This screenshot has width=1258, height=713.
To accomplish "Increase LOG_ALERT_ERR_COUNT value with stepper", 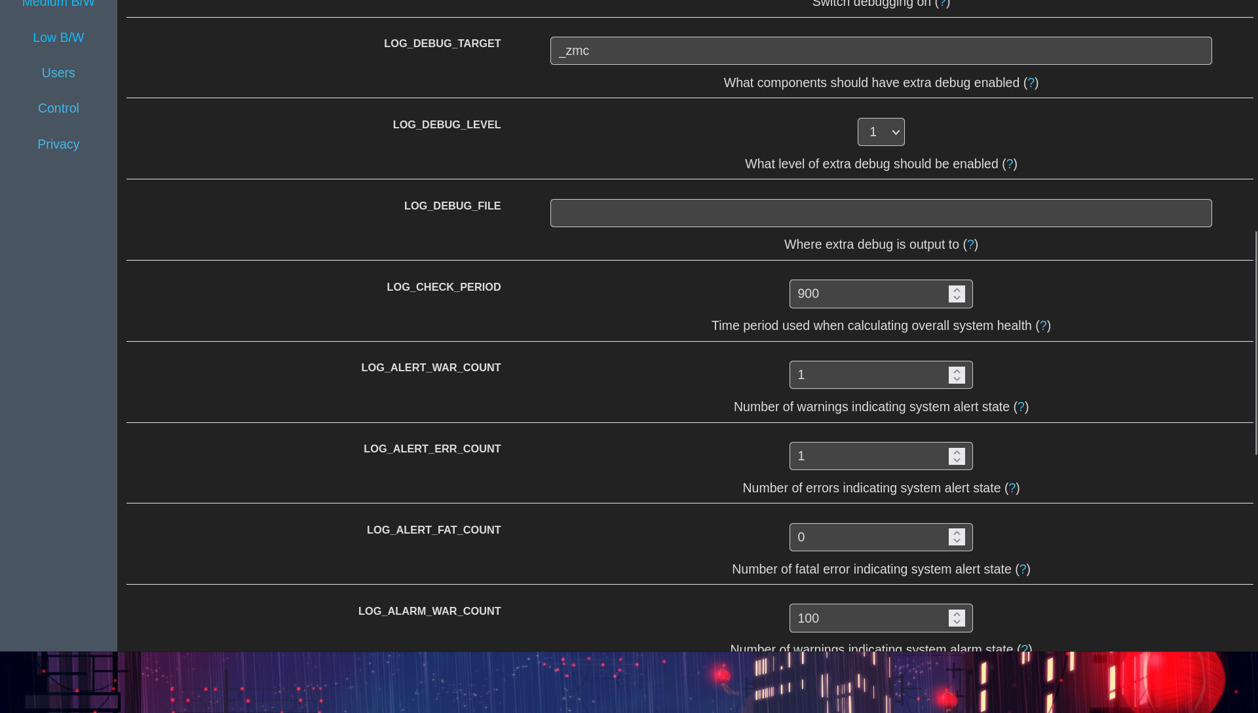I will pos(957,452).
